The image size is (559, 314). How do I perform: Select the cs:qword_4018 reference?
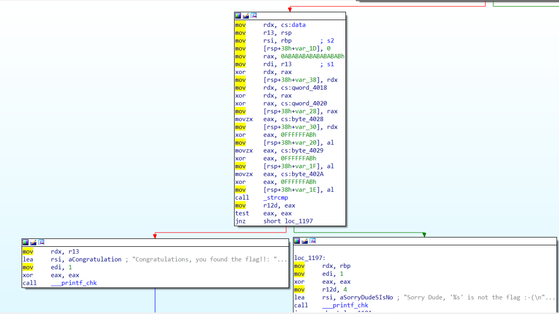pyautogui.click(x=304, y=88)
